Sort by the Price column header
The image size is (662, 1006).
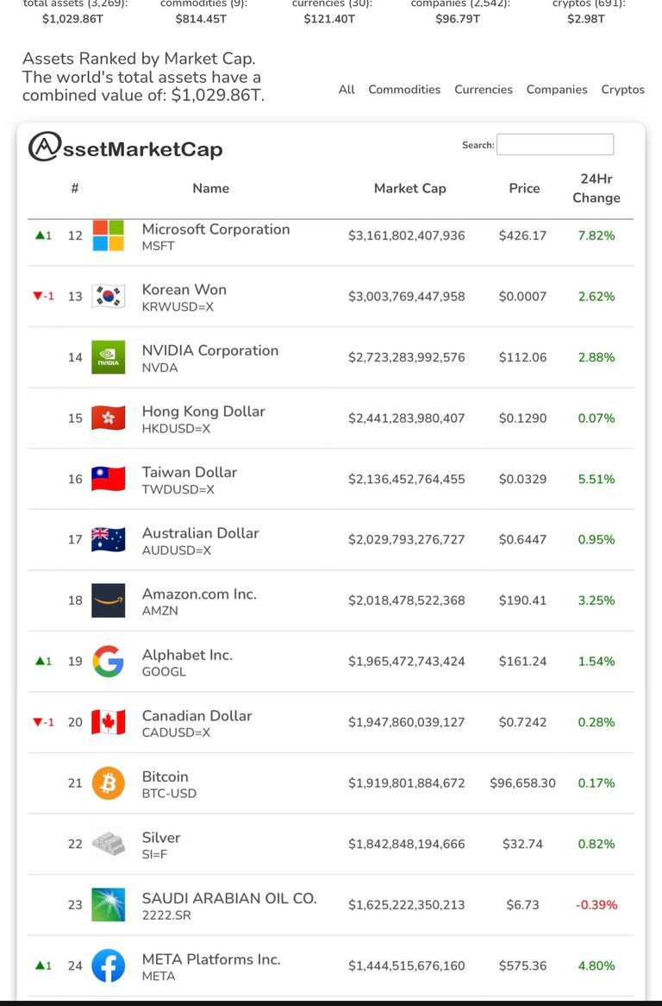pyautogui.click(x=524, y=188)
